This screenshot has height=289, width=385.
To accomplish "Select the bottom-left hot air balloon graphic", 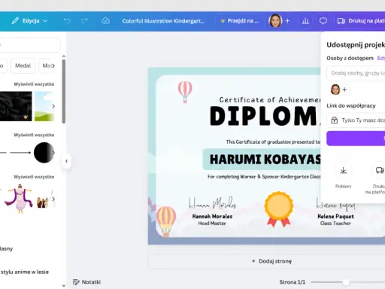I will [x=166, y=221].
